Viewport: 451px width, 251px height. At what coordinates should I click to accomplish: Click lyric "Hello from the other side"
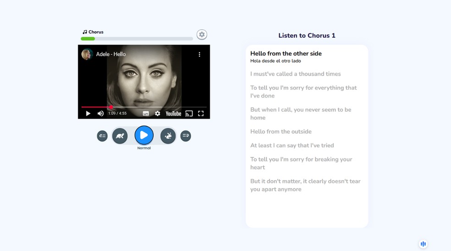click(x=286, y=54)
